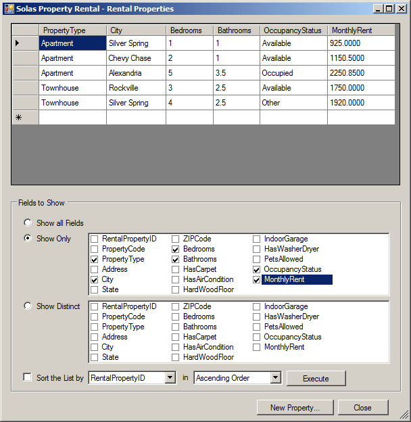Check HasCarpet in Show Distinct list

(x=175, y=337)
